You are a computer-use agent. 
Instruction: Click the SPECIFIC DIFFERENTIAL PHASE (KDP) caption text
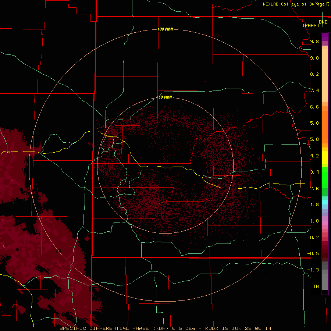[x=114, y=328]
